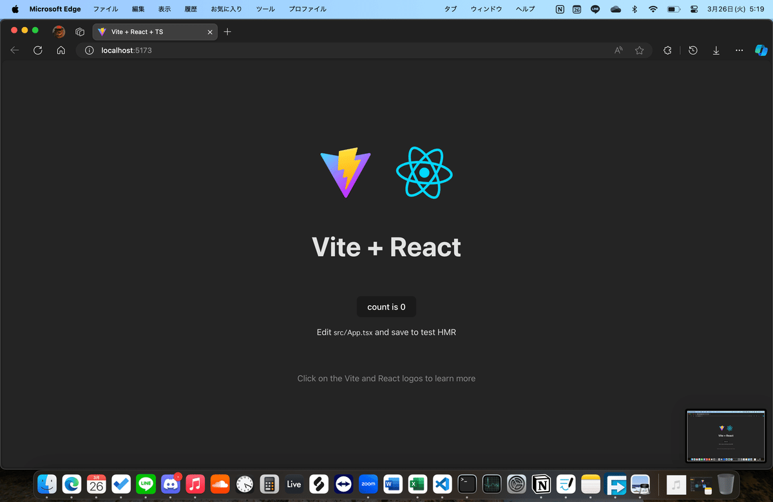Open TeamViewer from the Dock

343,484
